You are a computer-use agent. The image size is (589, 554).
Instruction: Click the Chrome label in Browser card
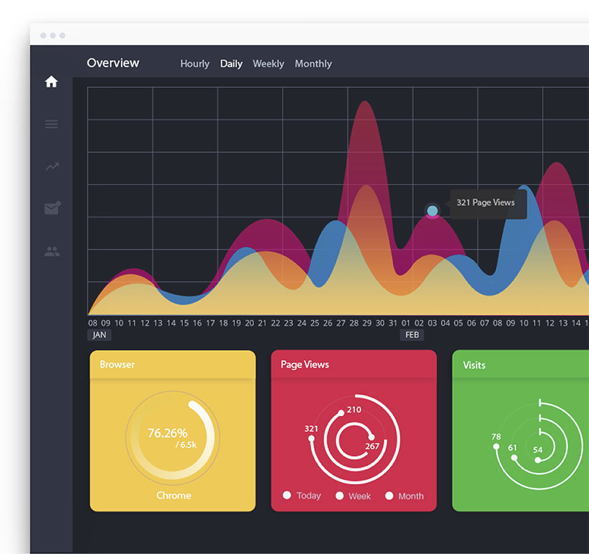click(x=174, y=495)
